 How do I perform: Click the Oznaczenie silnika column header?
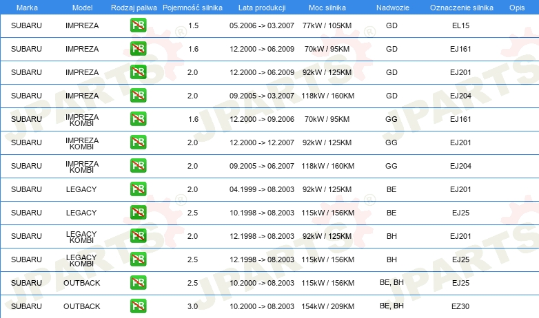(462, 8)
